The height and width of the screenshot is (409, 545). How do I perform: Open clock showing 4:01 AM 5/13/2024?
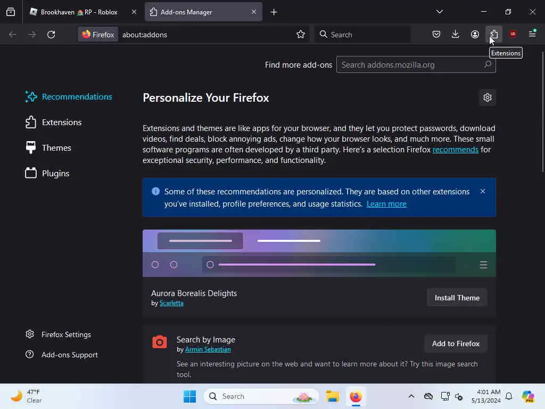tap(485, 396)
